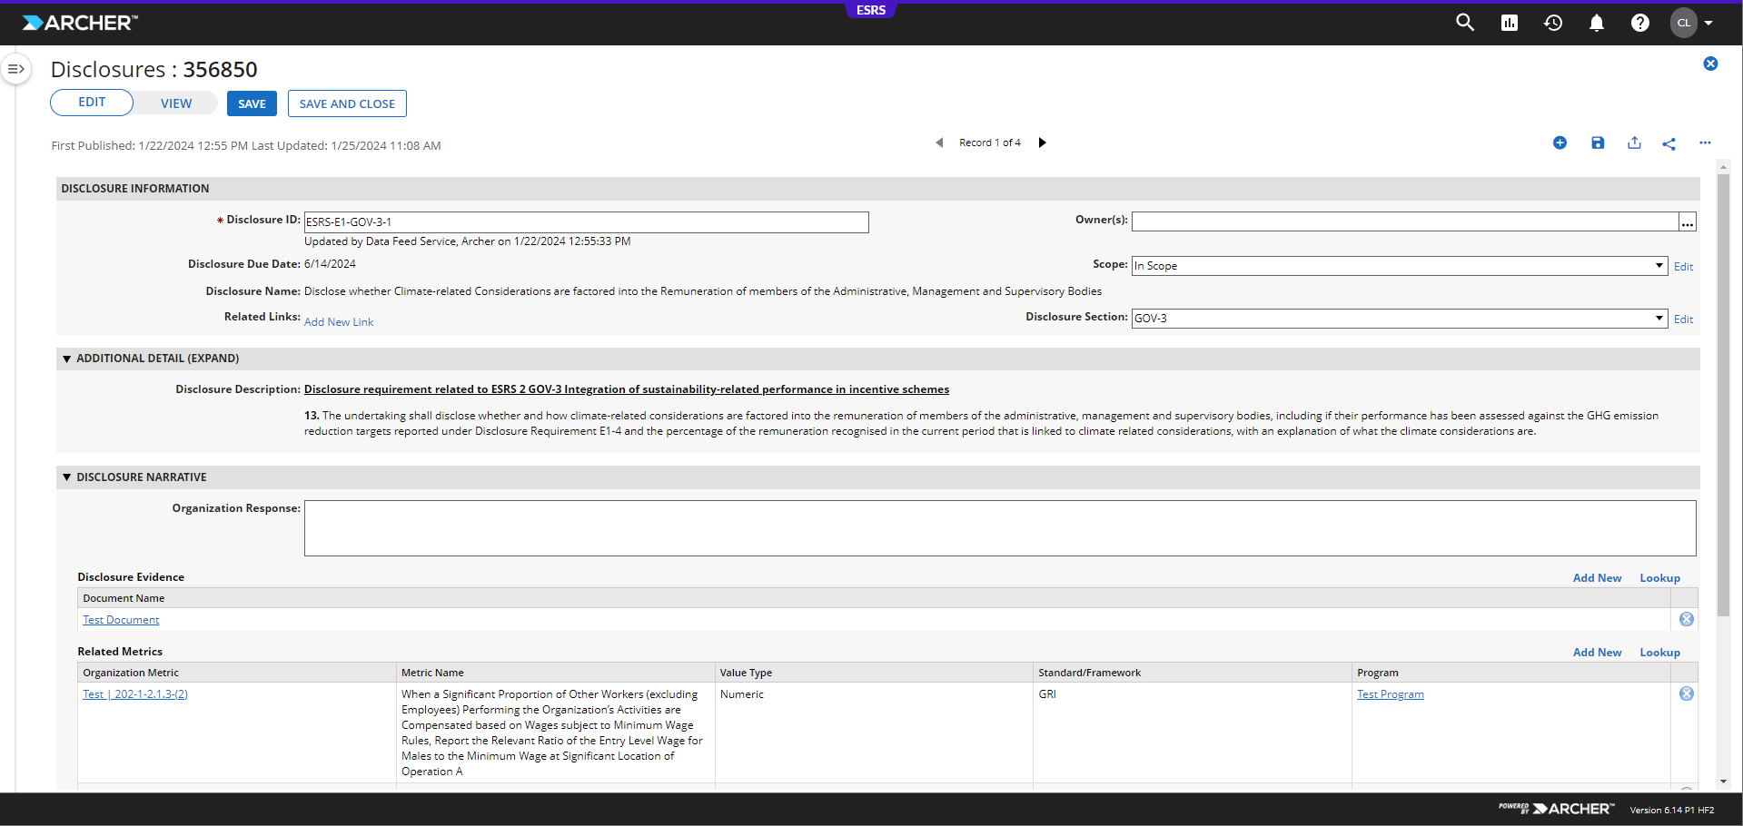Click the share icon in record toolbar
Image resolution: width=1743 pixels, height=826 pixels.
(1669, 143)
